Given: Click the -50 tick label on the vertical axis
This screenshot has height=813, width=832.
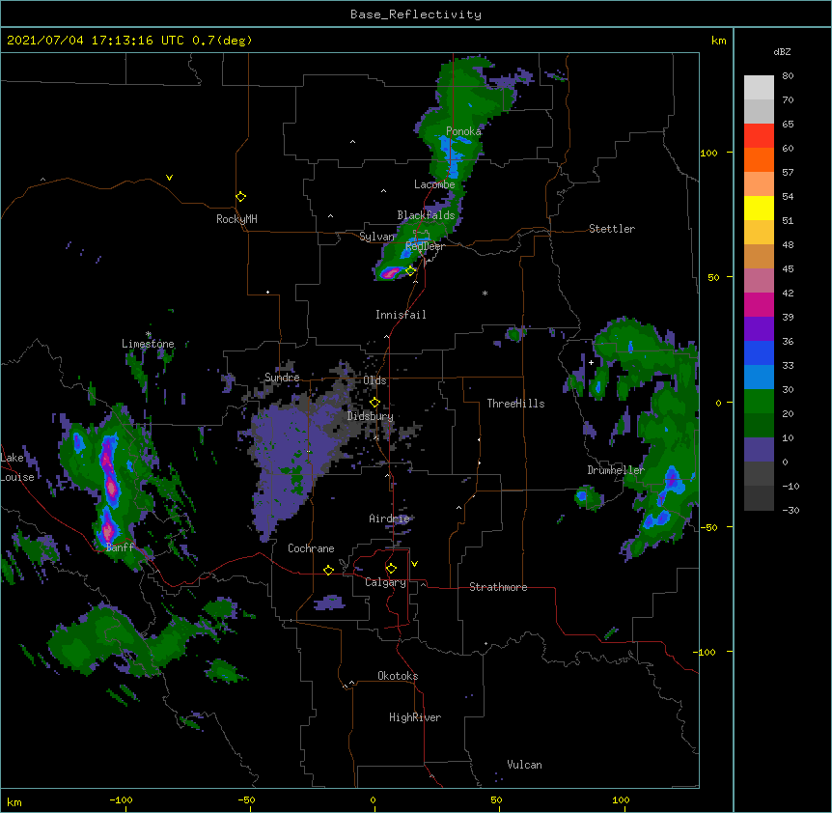Looking at the screenshot, I should [x=708, y=527].
